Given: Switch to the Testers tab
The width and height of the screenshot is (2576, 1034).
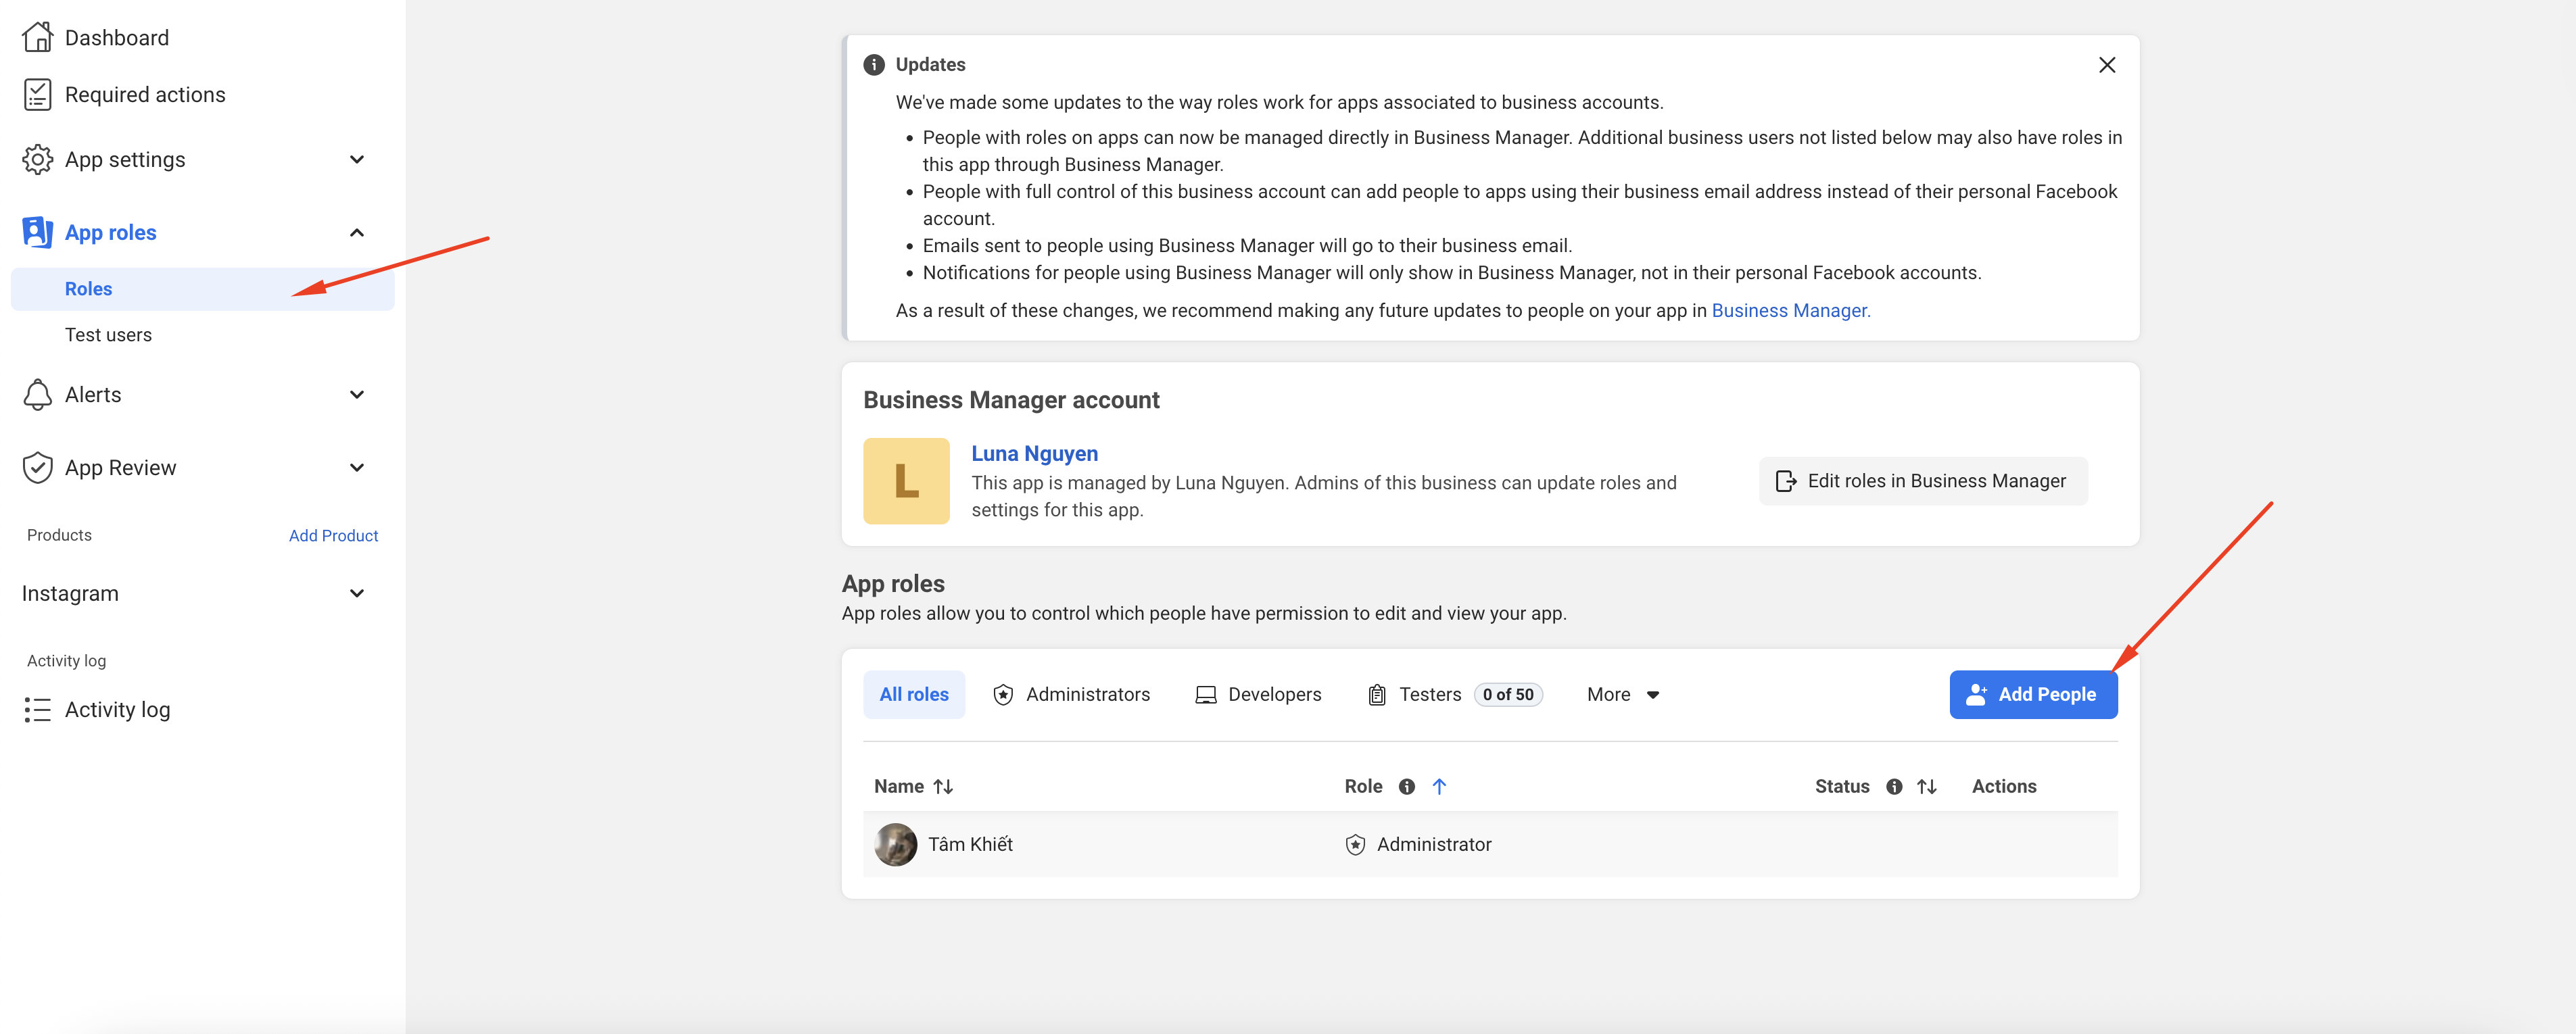Looking at the screenshot, I should (x=1428, y=695).
